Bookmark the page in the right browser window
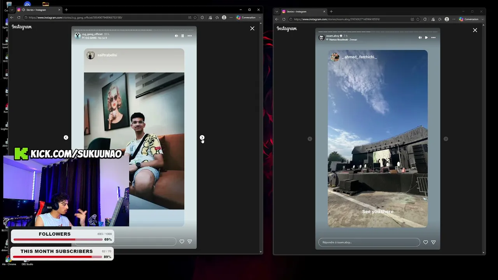Viewport: 498px width, 280px height. pos(418,19)
